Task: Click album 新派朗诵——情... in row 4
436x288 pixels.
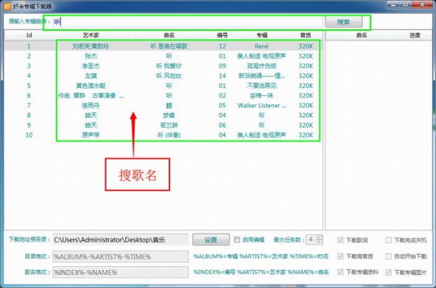Action: [262, 76]
